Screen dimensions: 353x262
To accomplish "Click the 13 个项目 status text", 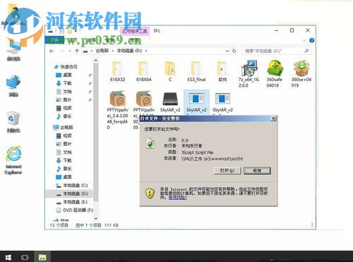I will click(59, 225).
